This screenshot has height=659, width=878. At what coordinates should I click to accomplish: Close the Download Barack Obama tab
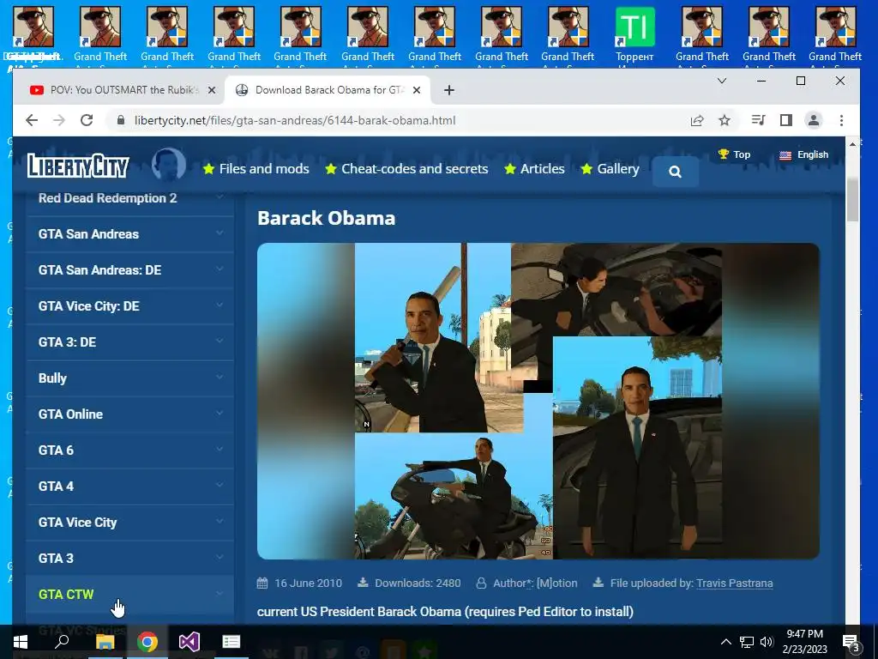click(417, 90)
